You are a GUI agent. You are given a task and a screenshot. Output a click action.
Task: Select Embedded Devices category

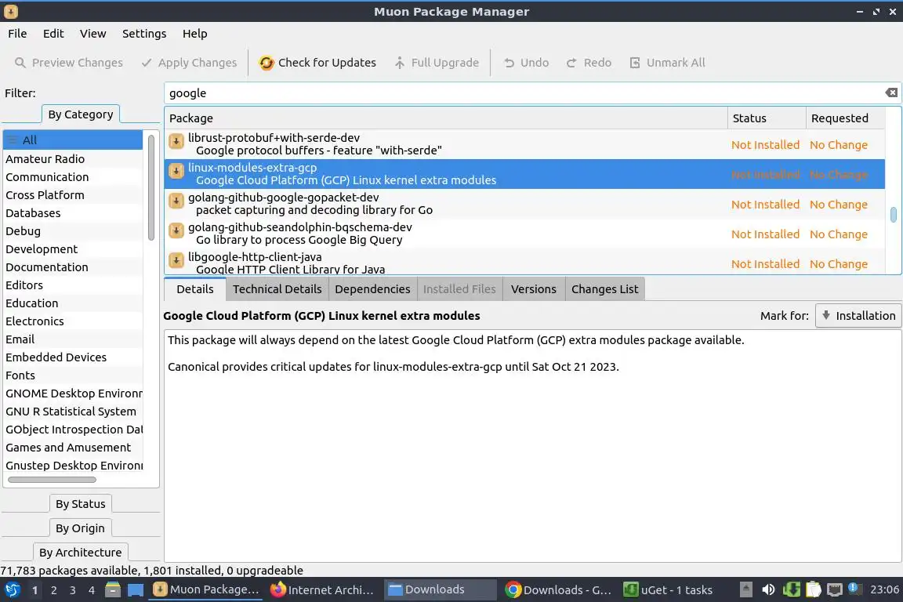(x=73, y=357)
